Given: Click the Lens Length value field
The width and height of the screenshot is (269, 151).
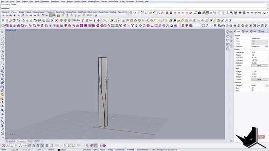Looking at the screenshot, I should pyautogui.click(x=259, y=53).
